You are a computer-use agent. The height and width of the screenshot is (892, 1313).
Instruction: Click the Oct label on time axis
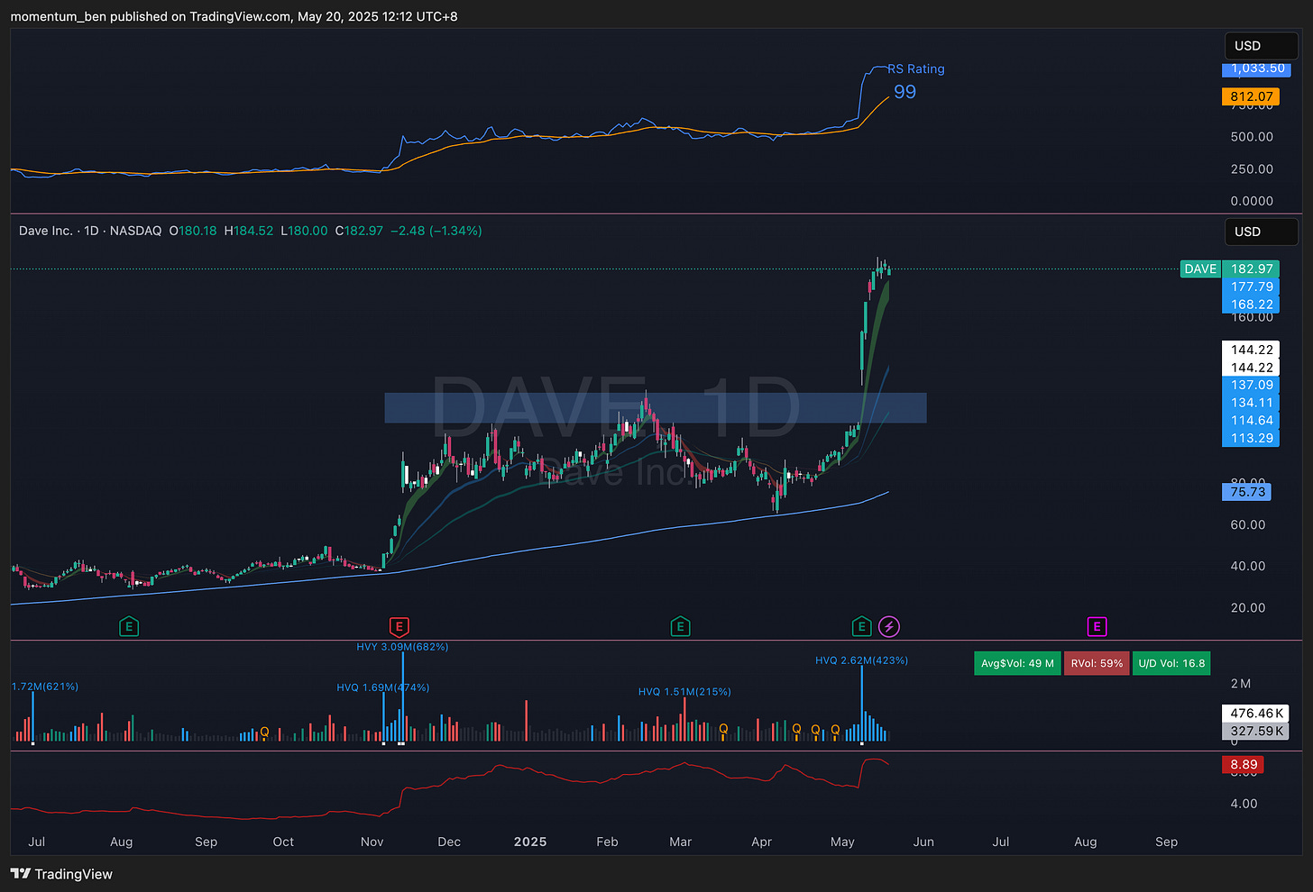(x=283, y=842)
